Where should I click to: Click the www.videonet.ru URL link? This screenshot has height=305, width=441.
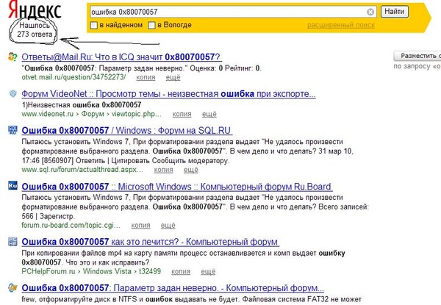click(48, 114)
